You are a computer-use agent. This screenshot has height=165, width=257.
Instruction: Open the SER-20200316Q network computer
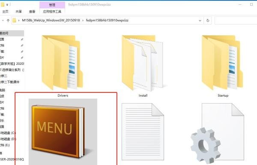[12, 159]
